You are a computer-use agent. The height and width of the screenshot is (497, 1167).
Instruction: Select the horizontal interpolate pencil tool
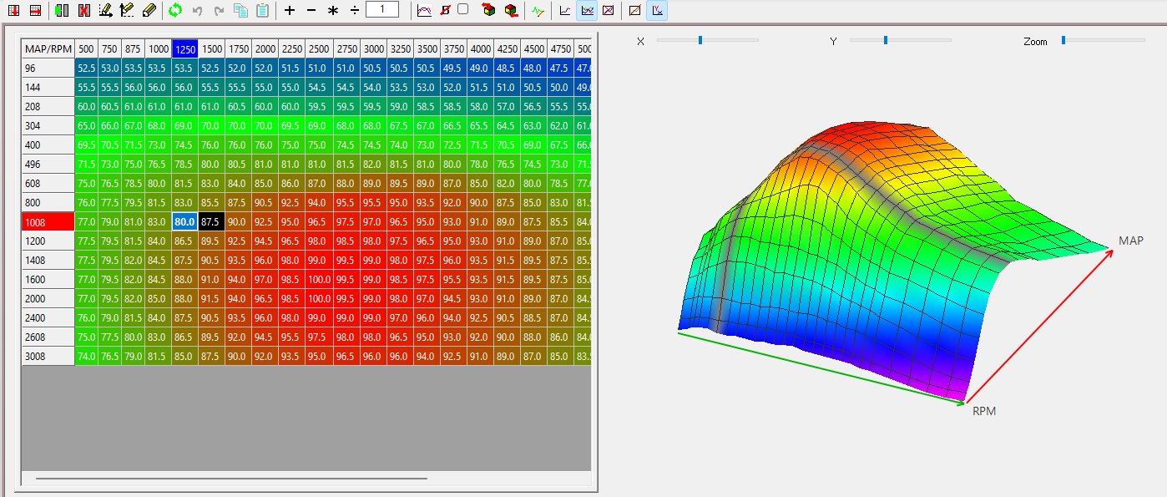point(106,11)
